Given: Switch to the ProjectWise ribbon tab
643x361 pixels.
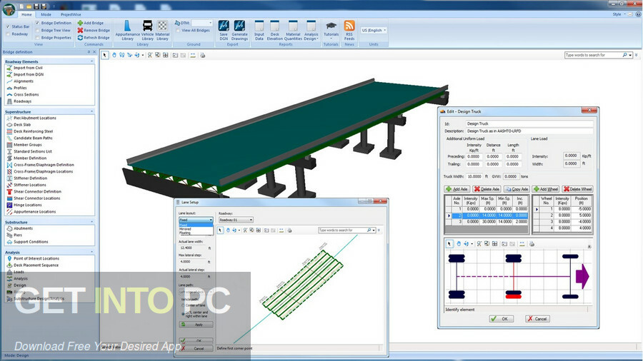Looking at the screenshot, I should [x=71, y=14].
